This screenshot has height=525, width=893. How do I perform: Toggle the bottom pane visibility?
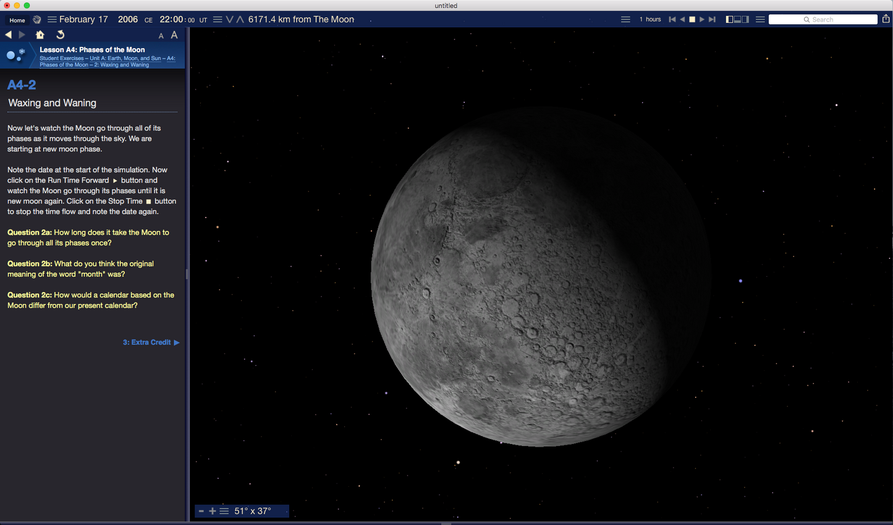coord(737,20)
